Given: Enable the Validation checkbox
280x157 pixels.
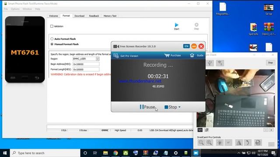Looking at the screenshot, I should point(52,26).
